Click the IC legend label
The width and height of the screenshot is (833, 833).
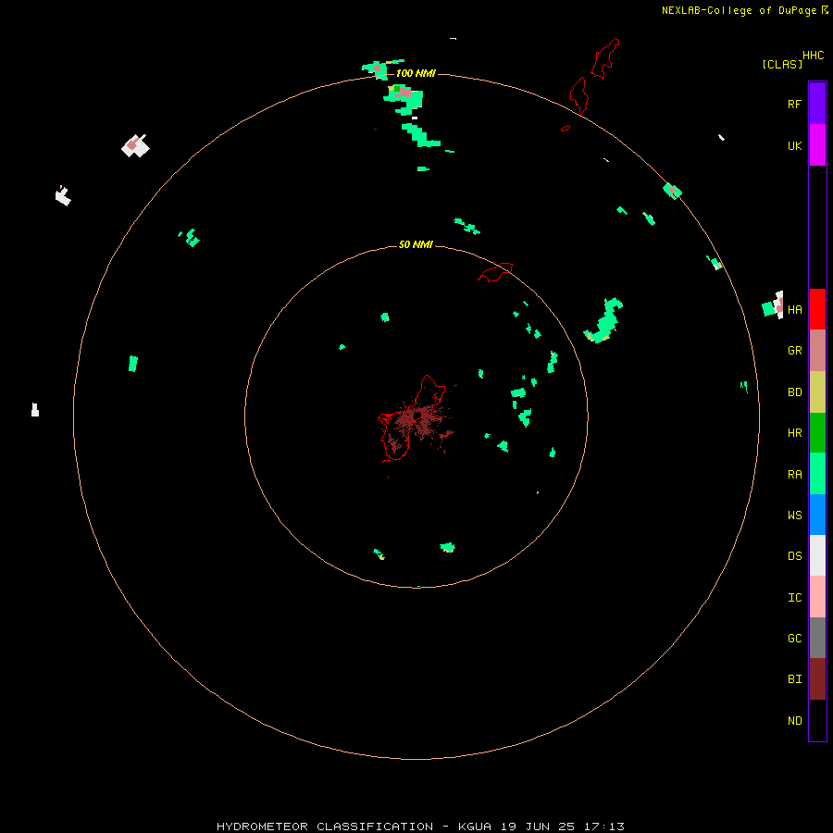[x=794, y=598]
